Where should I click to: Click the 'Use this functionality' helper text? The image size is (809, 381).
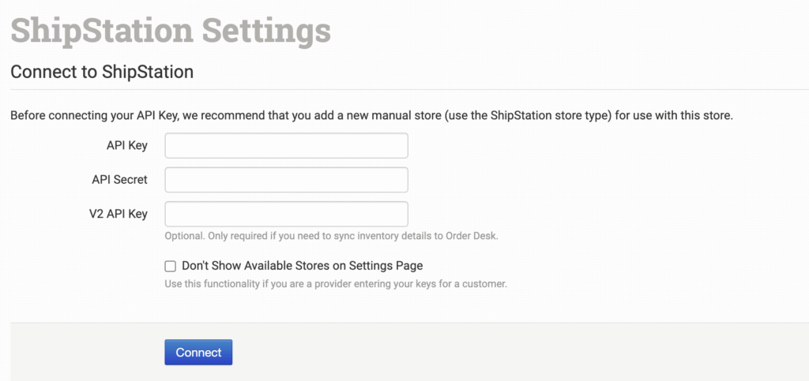pyautogui.click(x=335, y=283)
